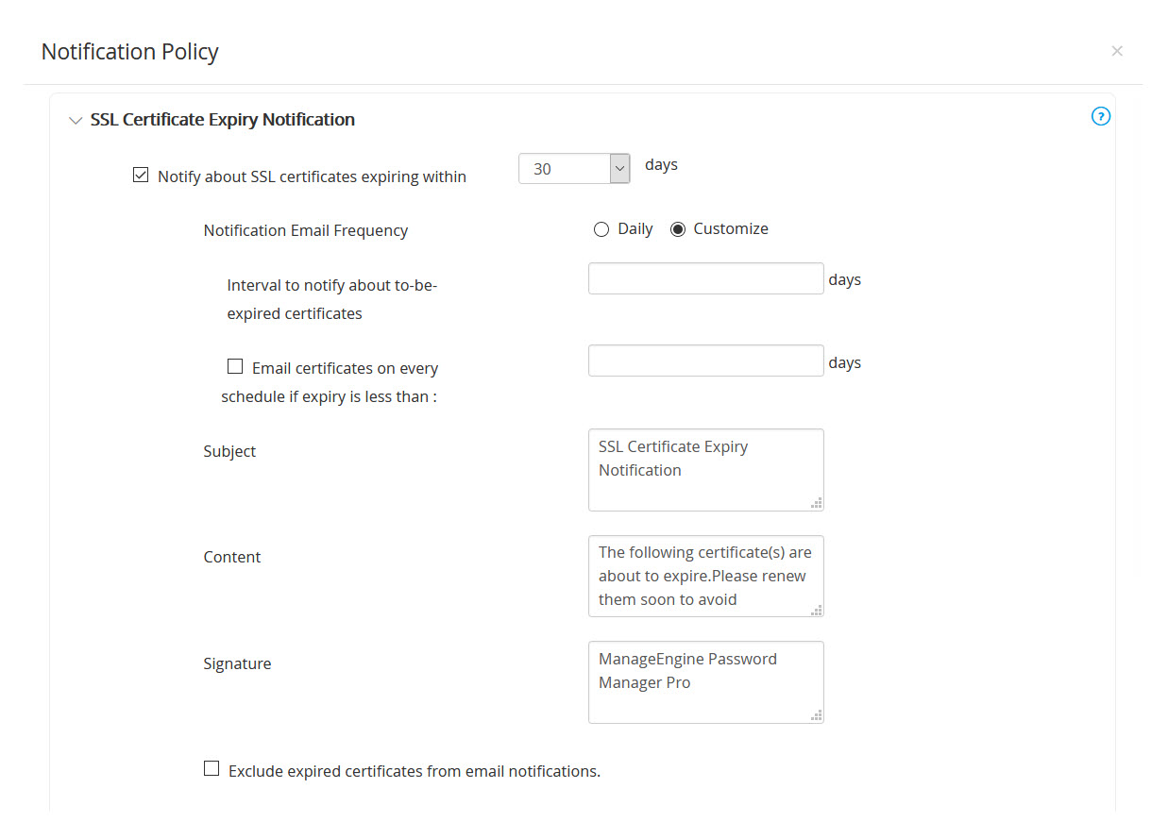This screenshot has width=1168, height=822.
Task: Open the 30 days expiry dropdown
Action: 619,169
